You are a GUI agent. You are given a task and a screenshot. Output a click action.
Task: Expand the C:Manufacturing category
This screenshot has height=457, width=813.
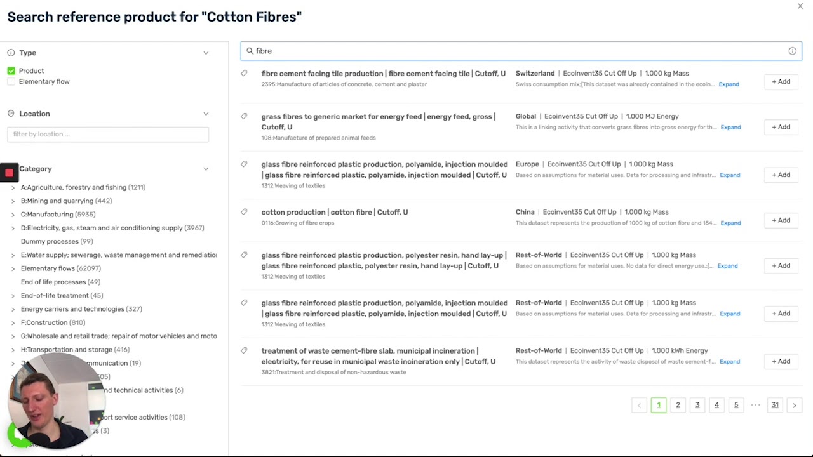(x=13, y=215)
